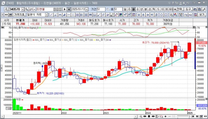Screen dimensions: 208x119
Task: Select the 30 interval button
Action: (x=166, y=9)
